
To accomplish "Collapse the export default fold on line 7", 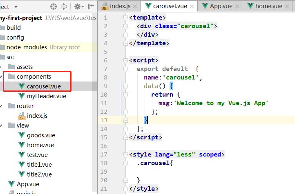I will point(125,69).
